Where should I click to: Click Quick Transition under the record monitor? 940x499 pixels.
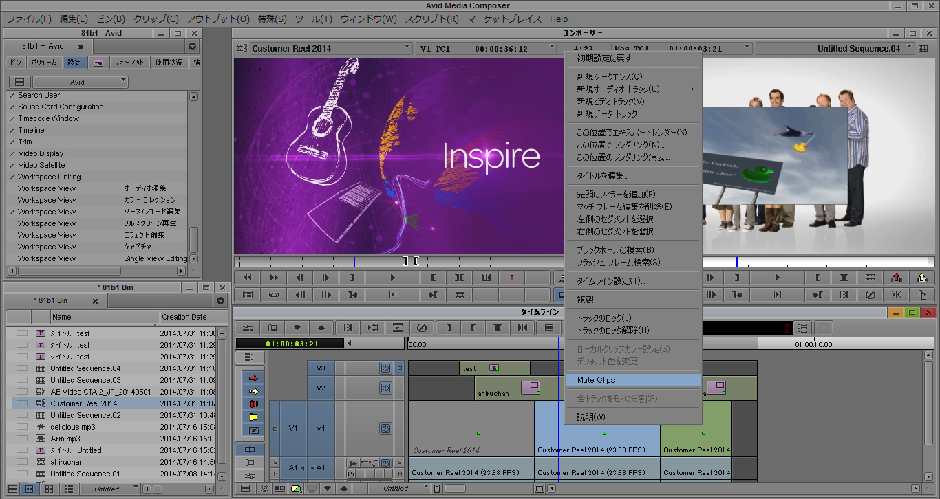(x=844, y=295)
